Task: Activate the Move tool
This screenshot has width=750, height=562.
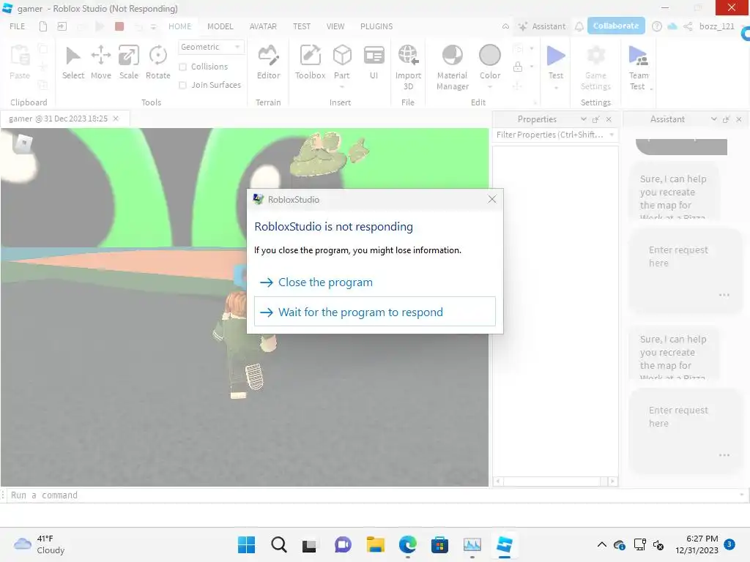Action: point(101,62)
